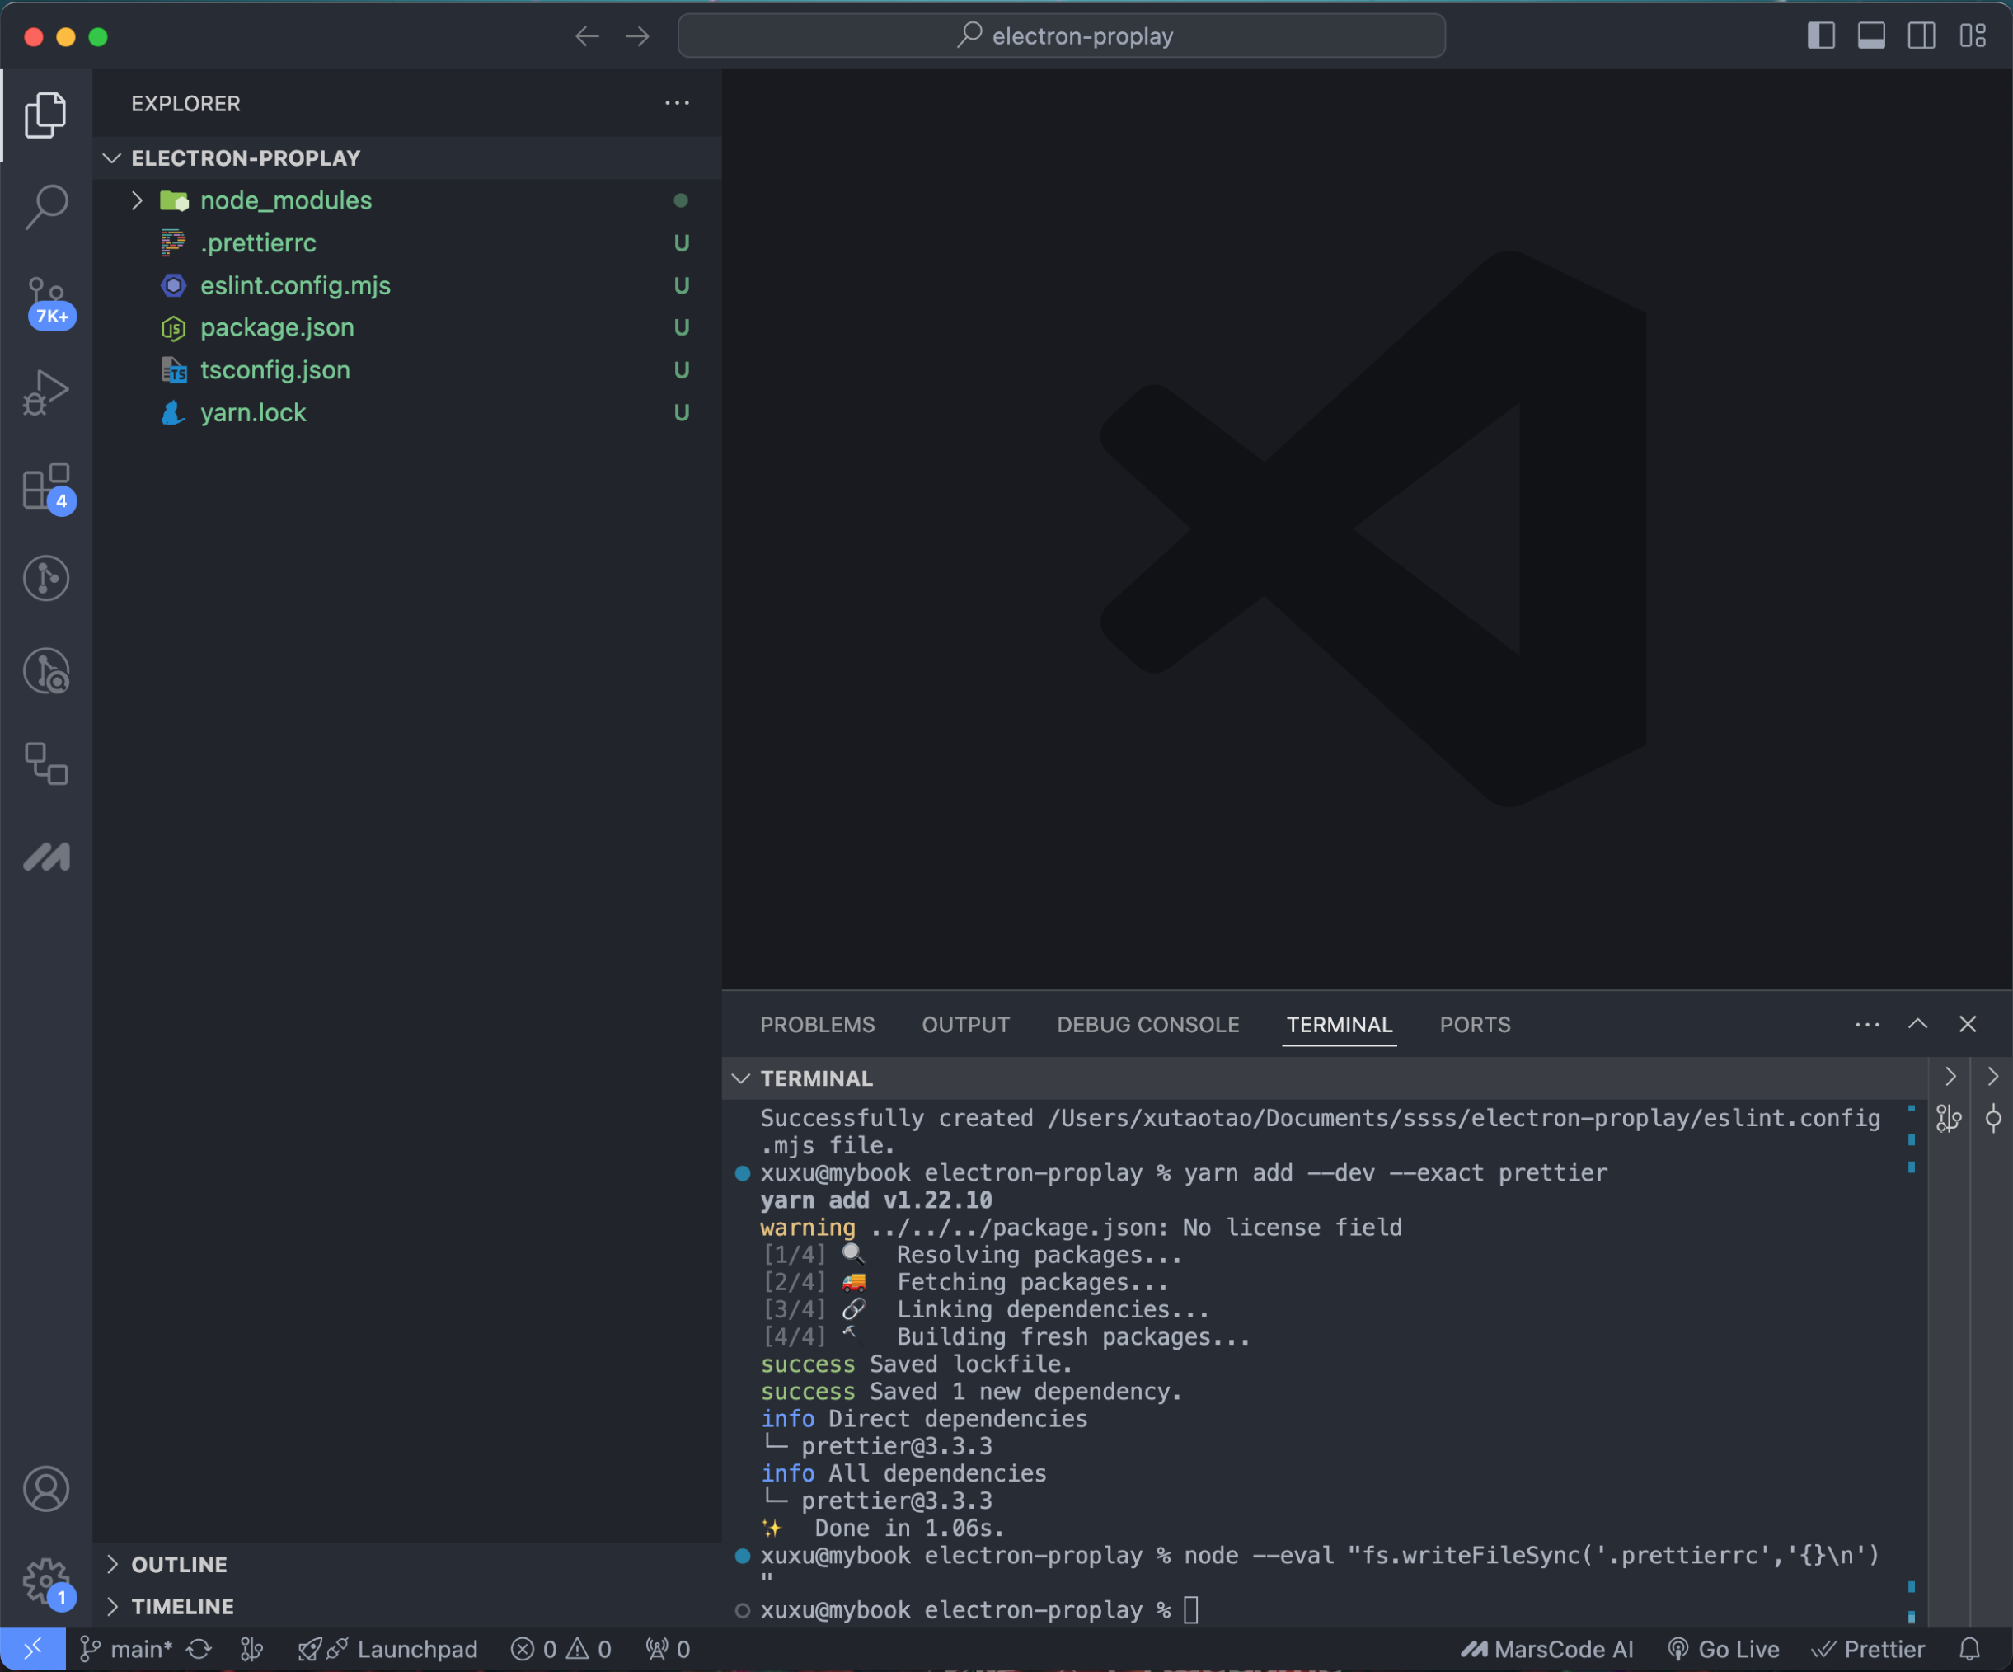Click Go Live in the status bar
The height and width of the screenshot is (1672, 2013).
(x=1724, y=1649)
